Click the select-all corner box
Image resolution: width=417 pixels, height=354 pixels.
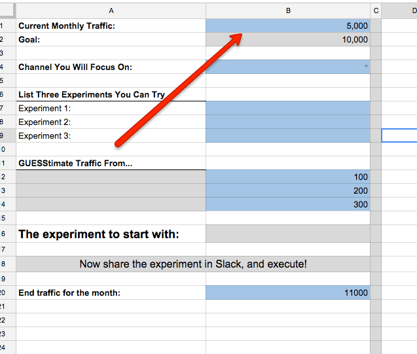[x=7, y=10]
